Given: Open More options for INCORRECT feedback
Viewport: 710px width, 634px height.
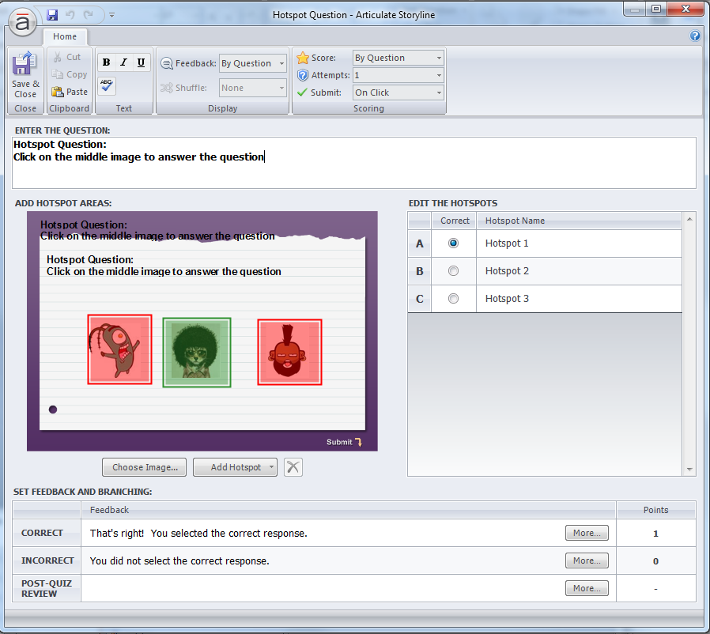Looking at the screenshot, I should (x=587, y=560).
